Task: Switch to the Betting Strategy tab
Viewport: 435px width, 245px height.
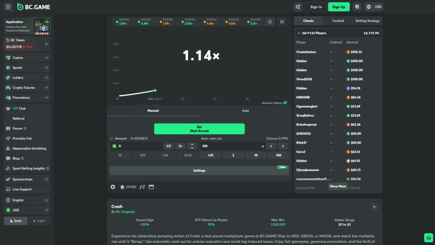Action: click(x=367, y=21)
